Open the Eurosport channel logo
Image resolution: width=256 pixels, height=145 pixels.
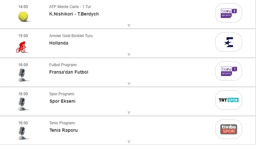coord(228,42)
